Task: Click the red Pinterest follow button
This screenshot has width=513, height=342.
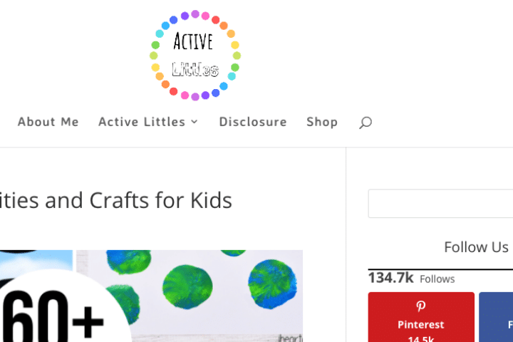Action: coord(421,317)
